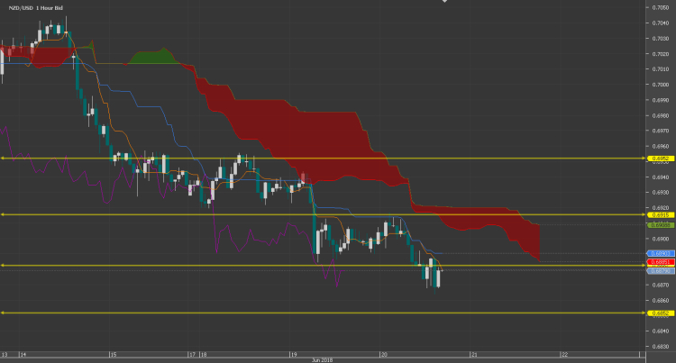Screen dimensions: 676x363
Task: Click the white marker at chart top edge
Action: (x=444, y=1)
